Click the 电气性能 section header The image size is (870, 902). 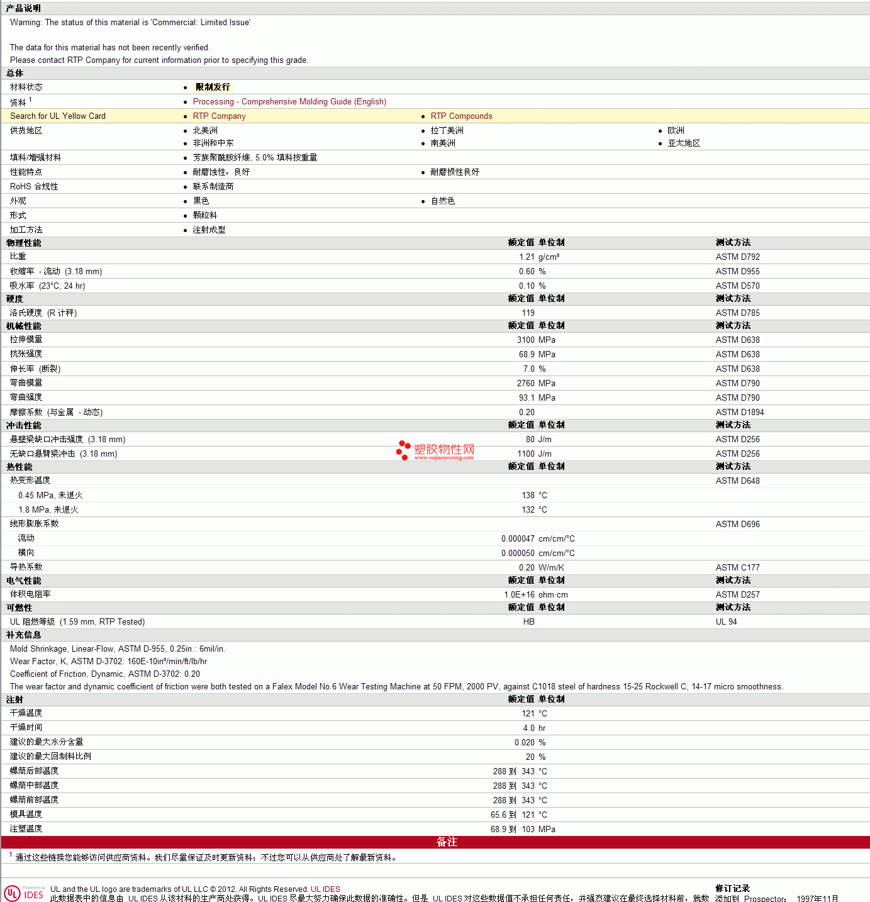pyautogui.click(x=24, y=581)
